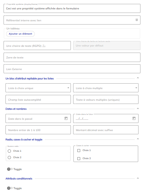The width and height of the screenshot is (144, 193).
Task: Enable Toggle under Attributs conditionnels
Action: (x=10, y=188)
